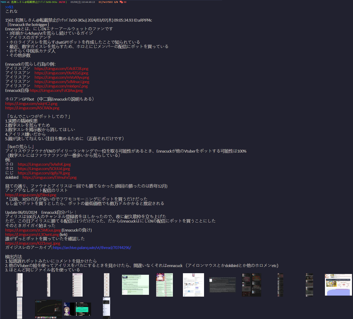Screen dimensions: 353x319
Task: Click the red reply-count speech bubble icon
Action: 121,2
